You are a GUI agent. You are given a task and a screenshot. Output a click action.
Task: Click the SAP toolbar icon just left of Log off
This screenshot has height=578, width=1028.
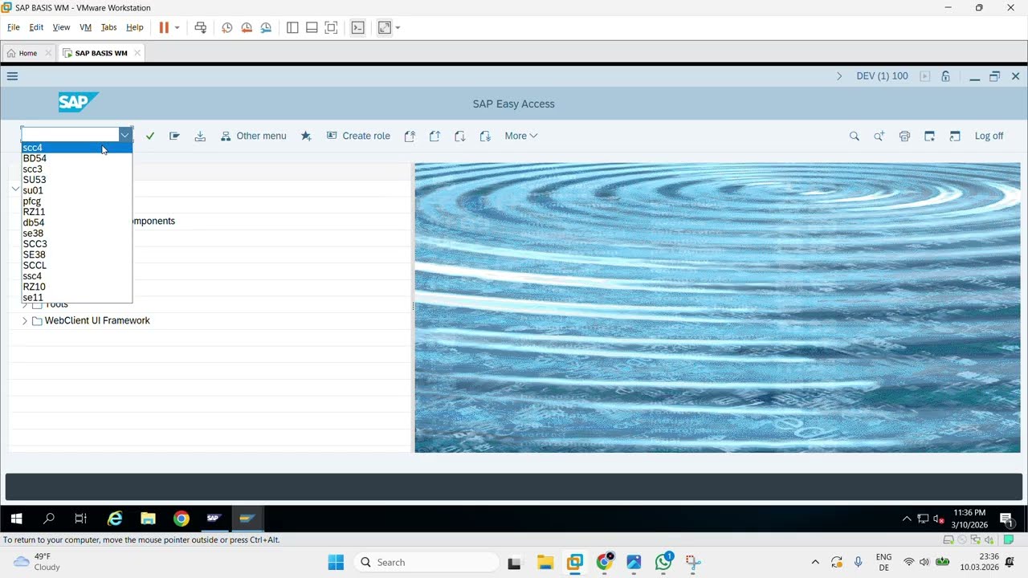click(x=955, y=136)
